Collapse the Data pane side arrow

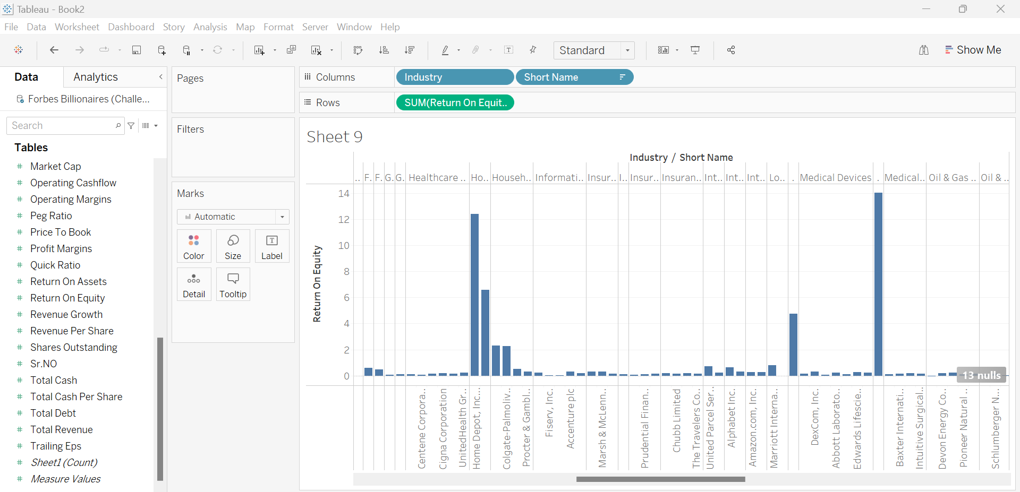(160, 77)
